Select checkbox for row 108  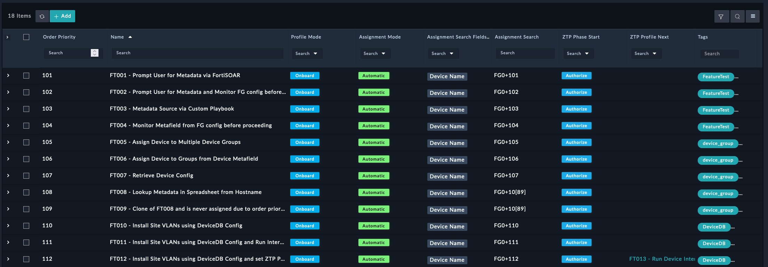[x=26, y=192]
